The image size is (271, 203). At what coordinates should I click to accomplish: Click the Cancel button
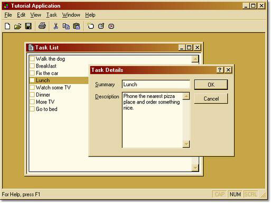point(211,99)
